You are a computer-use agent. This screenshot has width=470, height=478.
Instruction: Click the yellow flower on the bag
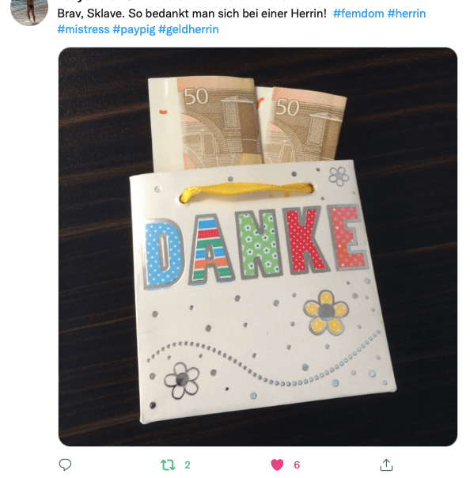(x=326, y=312)
